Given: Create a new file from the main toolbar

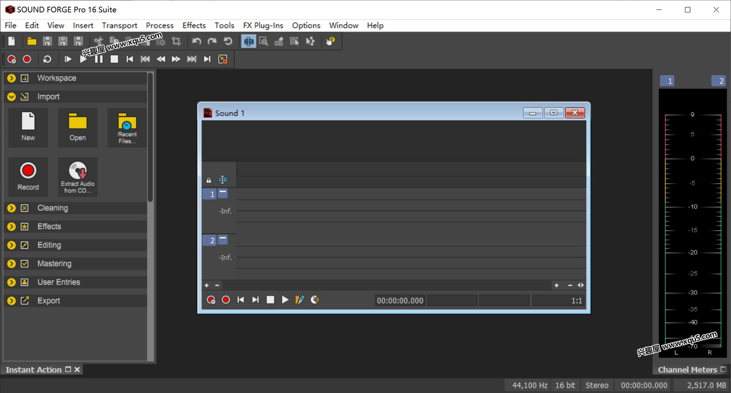Looking at the screenshot, I should [12, 41].
